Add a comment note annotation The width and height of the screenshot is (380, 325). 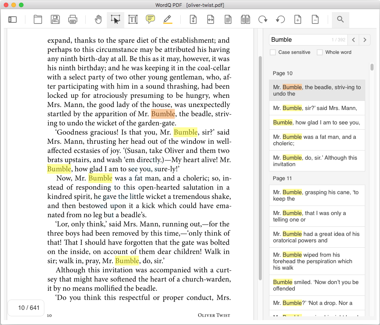click(150, 19)
